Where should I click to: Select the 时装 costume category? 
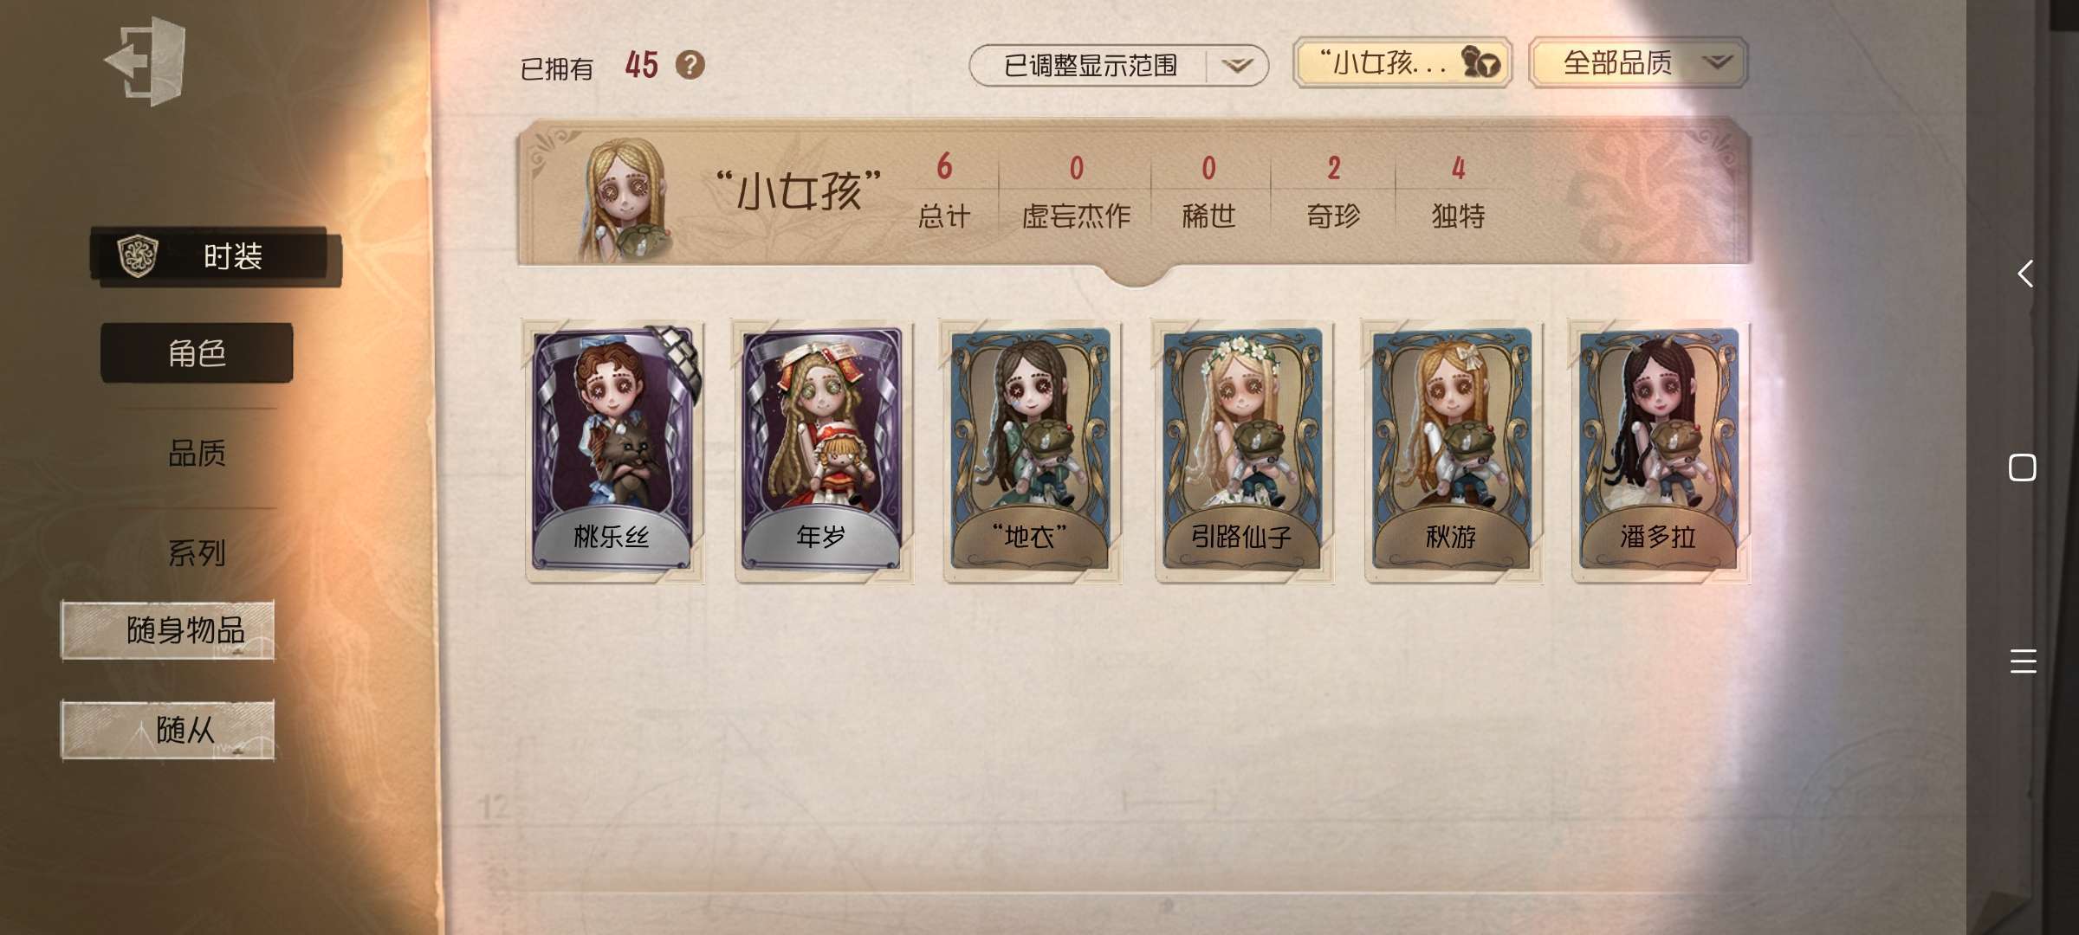(216, 256)
